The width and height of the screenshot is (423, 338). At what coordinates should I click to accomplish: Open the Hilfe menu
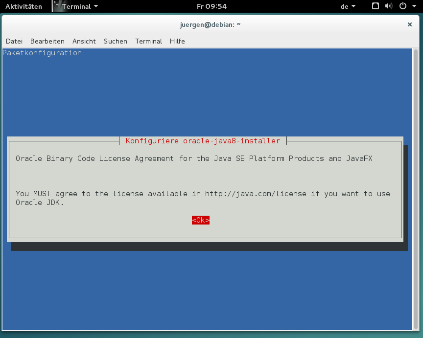click(177, 41)
